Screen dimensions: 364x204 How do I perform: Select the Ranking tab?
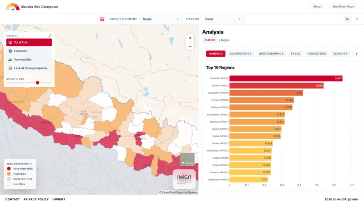(x=216, y=53)
